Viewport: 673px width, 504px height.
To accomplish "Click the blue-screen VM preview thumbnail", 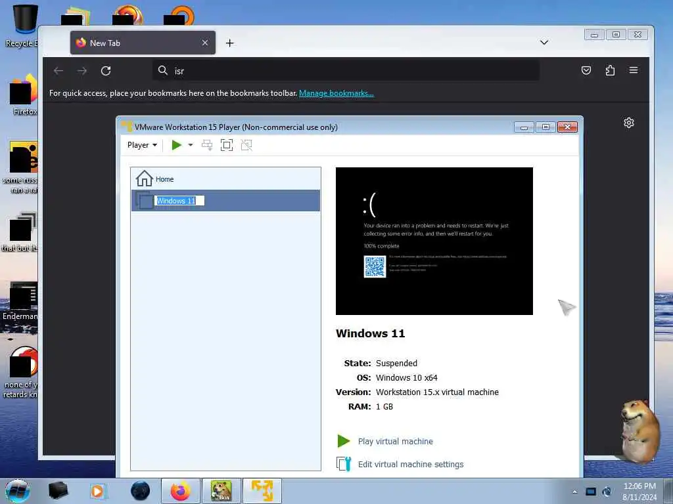I will tap(434, 241).
